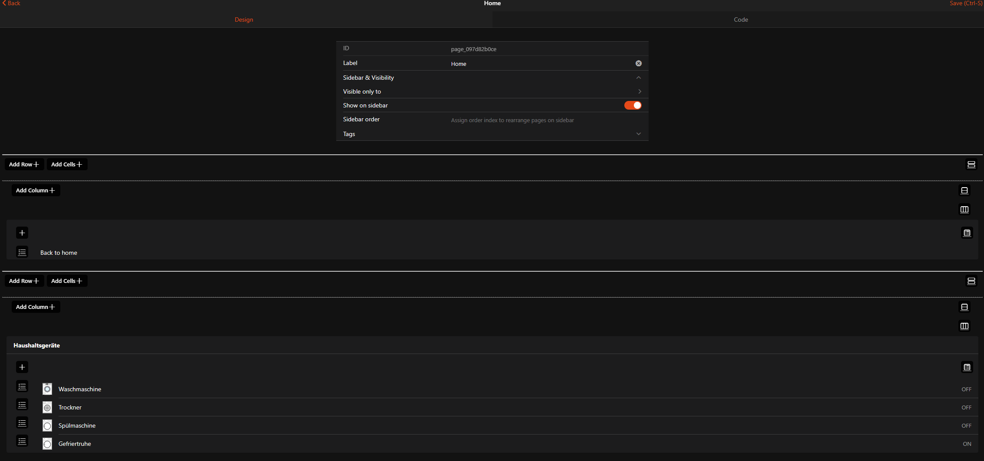Open Gefriertruhe item menu icon
This screenshot has height=461, width=984.
point(22,441)
